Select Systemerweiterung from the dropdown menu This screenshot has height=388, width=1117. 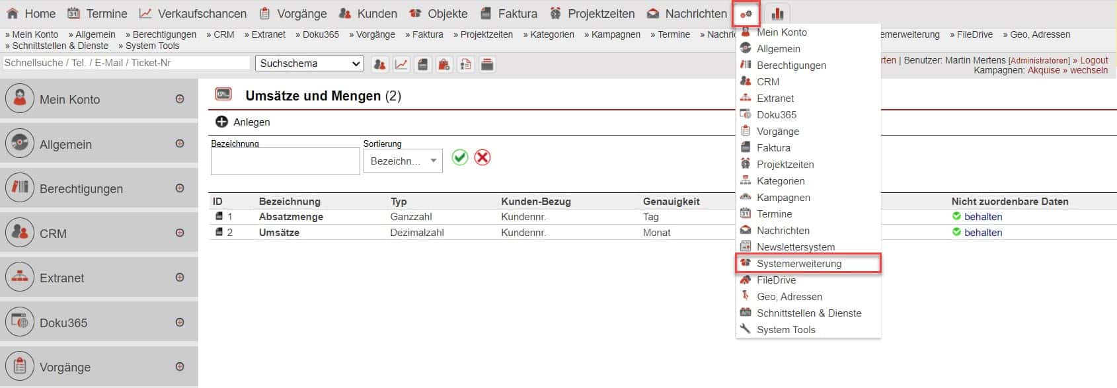click(798, 264)
